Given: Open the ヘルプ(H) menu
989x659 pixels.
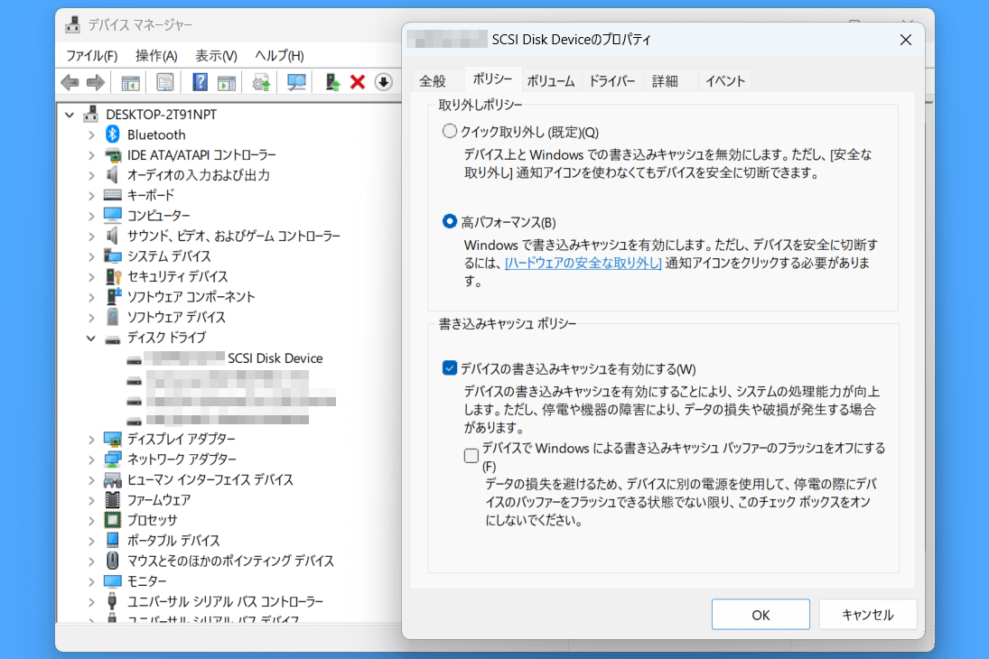Looking at the screenshot, I should point(279,56).
